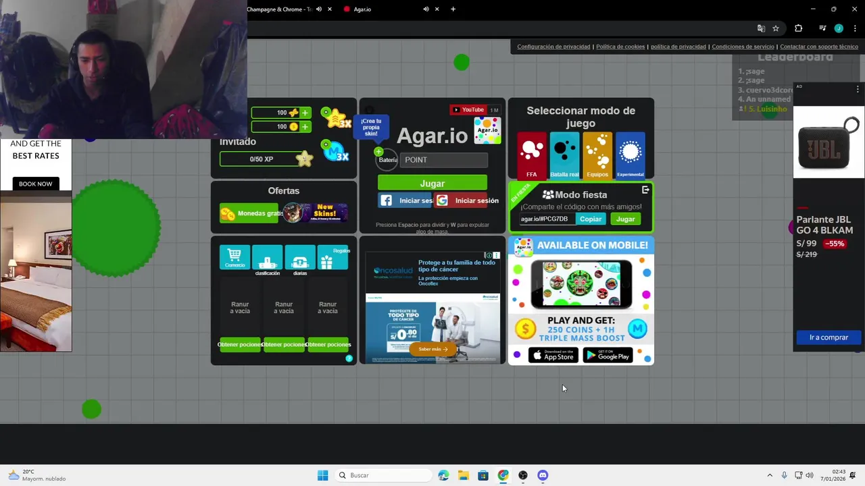Click the taskbar Buscar search box
This screenshot has width=865, height=486.
[383, 475]
